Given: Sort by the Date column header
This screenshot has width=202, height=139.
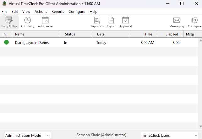Looking at the screenshot, I should 111,34.
